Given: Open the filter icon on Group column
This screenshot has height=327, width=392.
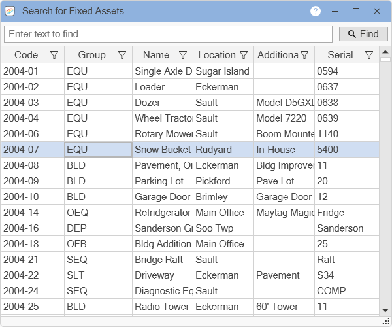Looking at the screenshot, I should (122, 55).
